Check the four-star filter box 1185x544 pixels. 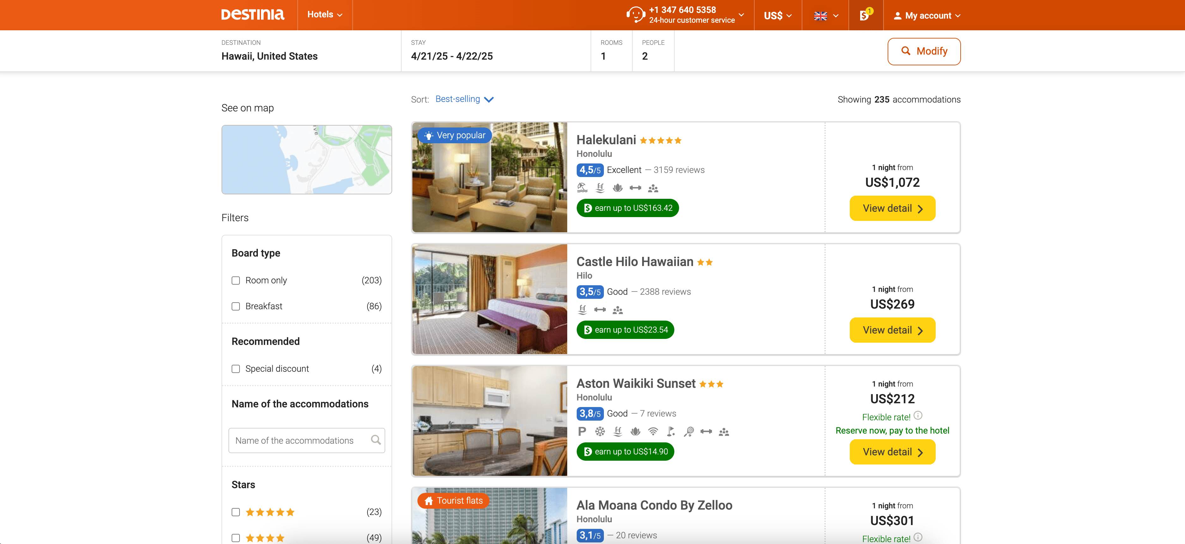click(x=235, y=538)
